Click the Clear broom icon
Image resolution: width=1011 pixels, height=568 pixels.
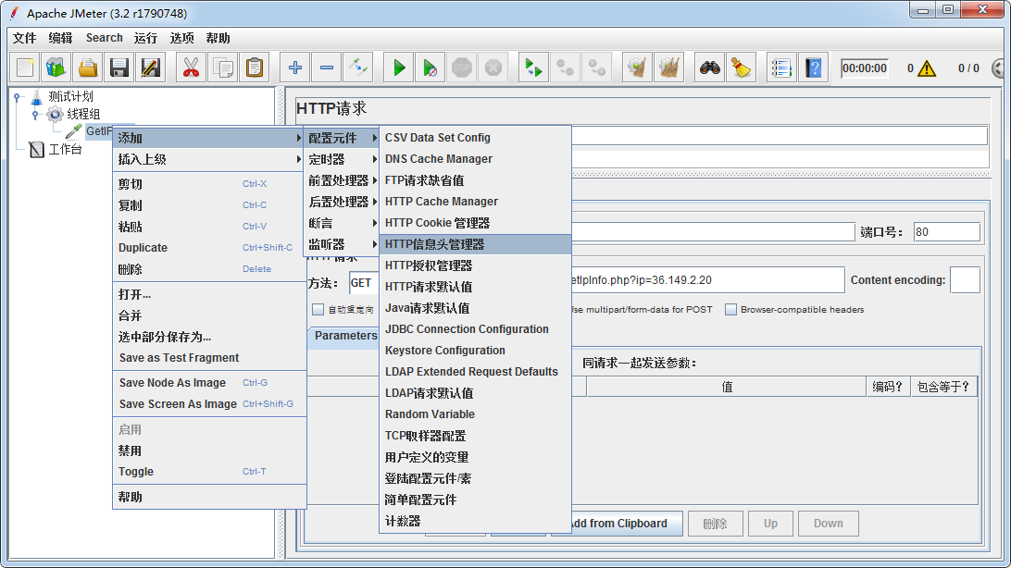638,68
